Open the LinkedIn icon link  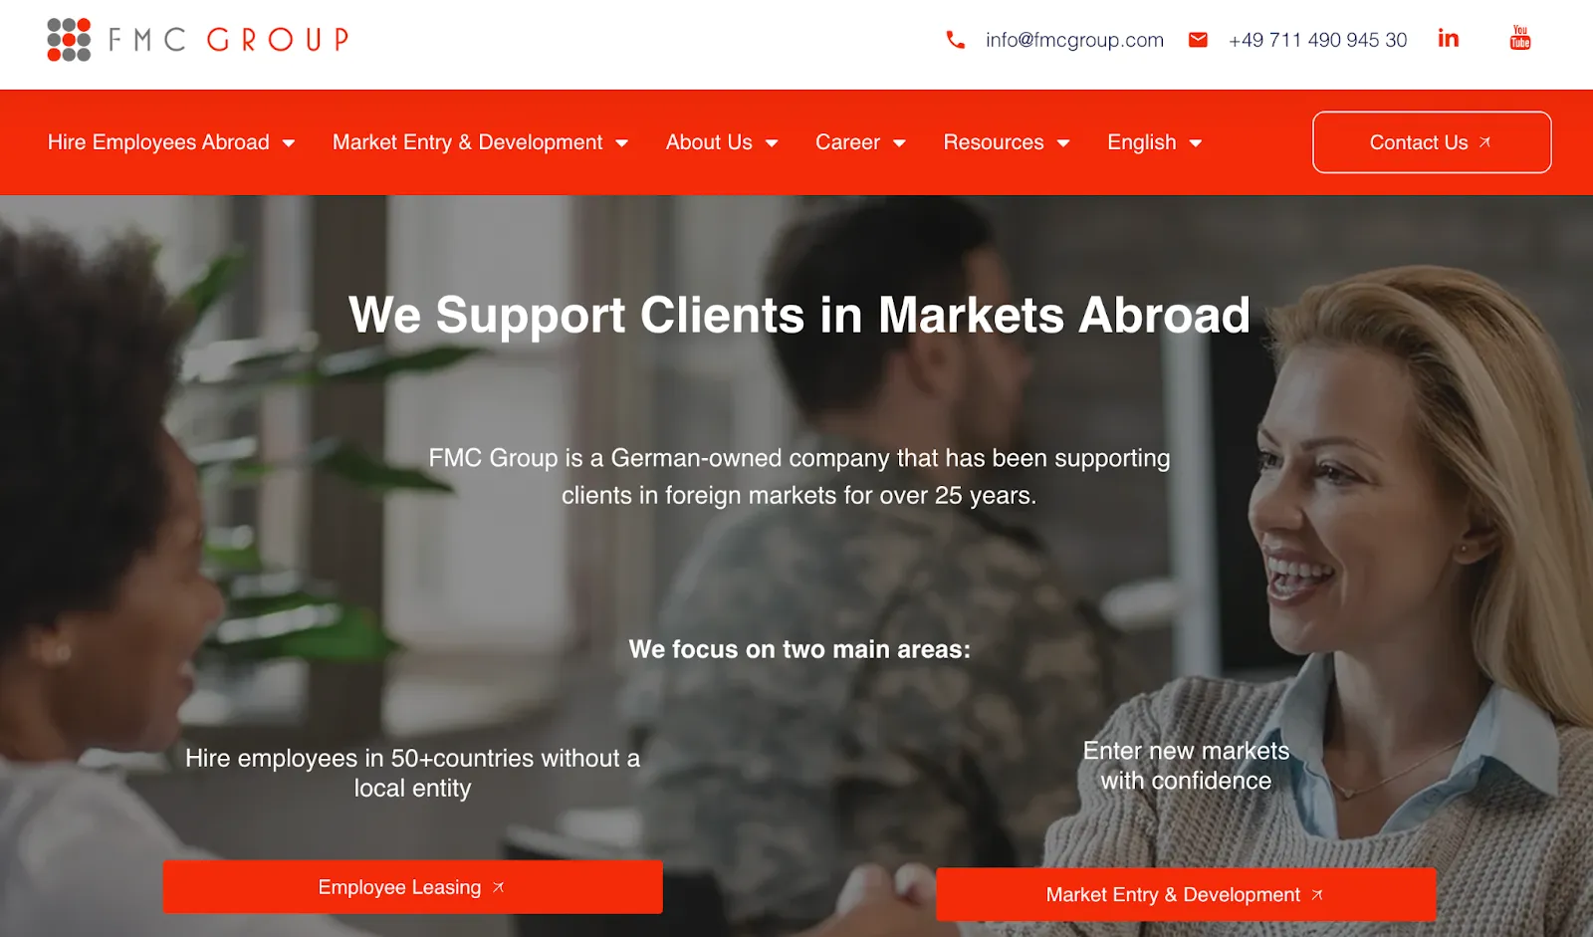tap(1449, 39)
